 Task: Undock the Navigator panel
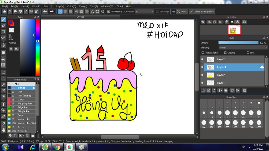tap(264, 17)
